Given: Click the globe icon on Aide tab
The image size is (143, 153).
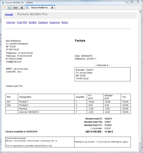Looking at the screenshot, I should point(9,8).
